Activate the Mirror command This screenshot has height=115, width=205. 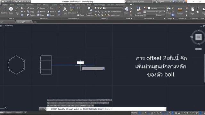pos(41,11)
